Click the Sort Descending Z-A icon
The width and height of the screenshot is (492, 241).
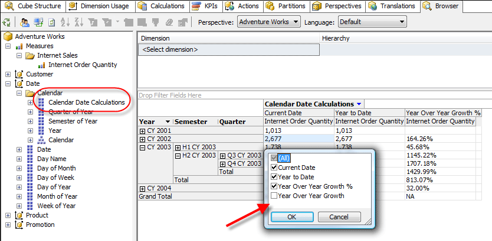[79, 22]
